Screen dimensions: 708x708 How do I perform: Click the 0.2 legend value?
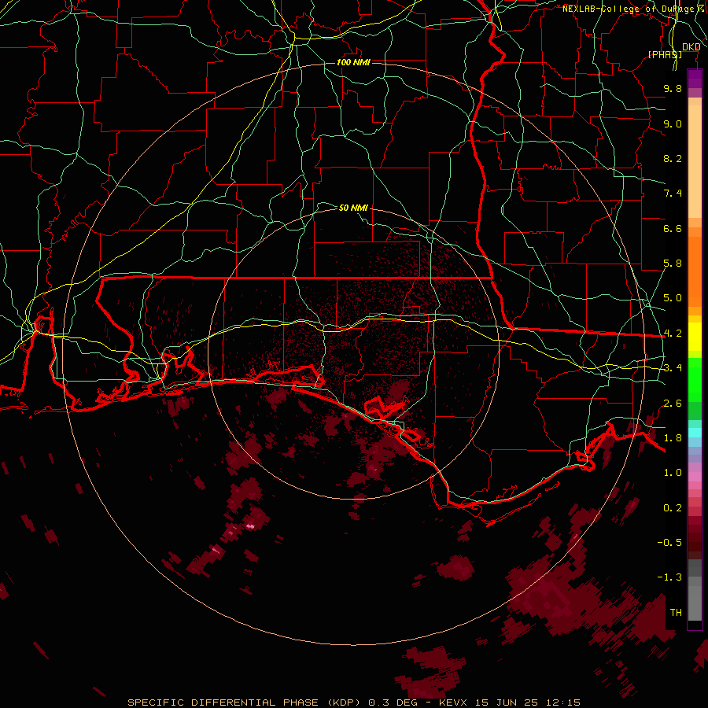673,508
